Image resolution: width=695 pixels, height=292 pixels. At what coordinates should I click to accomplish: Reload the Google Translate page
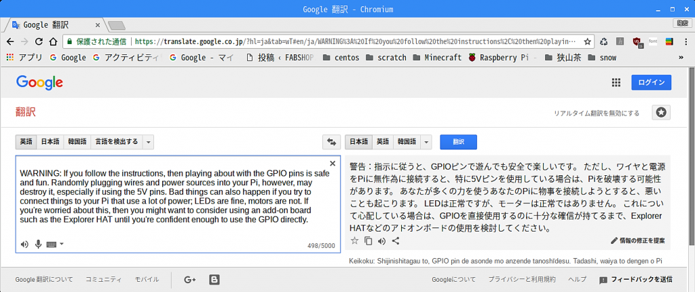click(39, 41)
